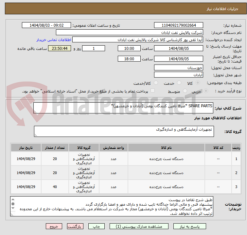Click quantity 40 in row 3
This screenshot has width=247, height=235.
coord(55,187)
